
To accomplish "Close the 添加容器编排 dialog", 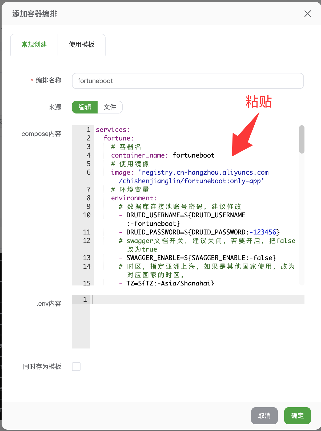I will [307, 14].
